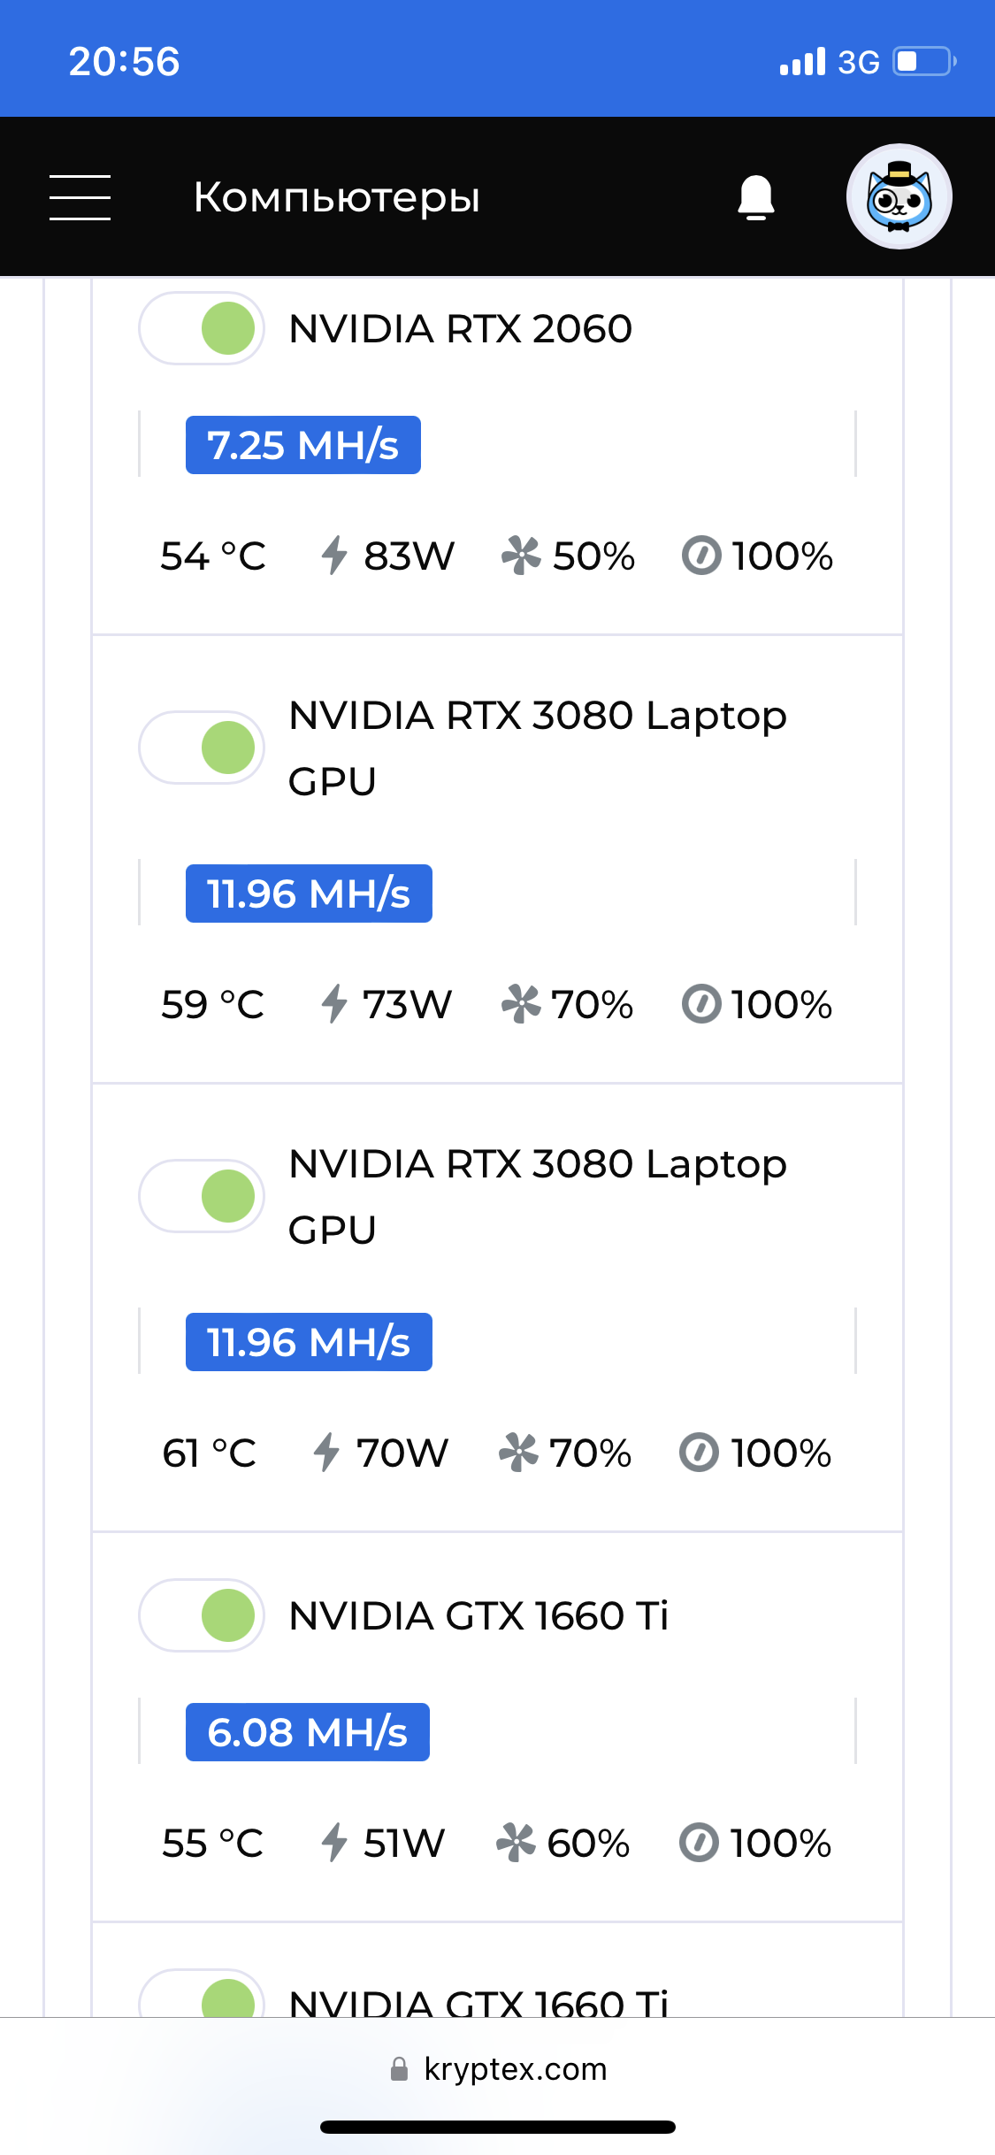Viewport: 995px width, 2155px height.
Task: Select the 6.08 MH/s hashrate badge
Action: point(308,1732)
